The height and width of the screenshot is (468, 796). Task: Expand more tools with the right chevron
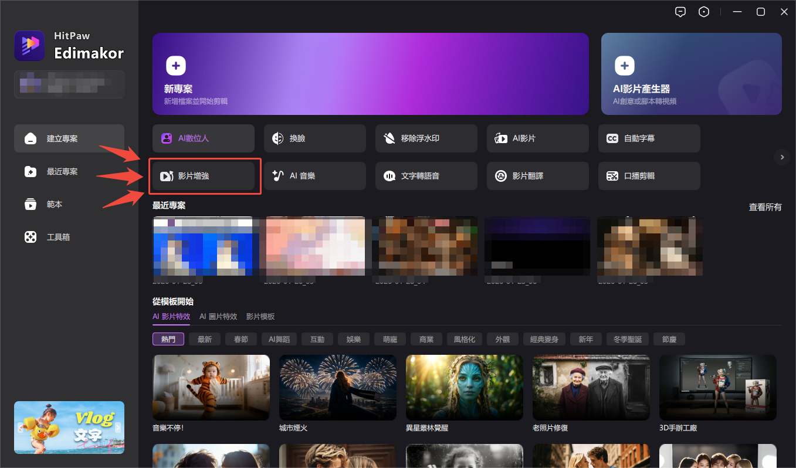782,157
